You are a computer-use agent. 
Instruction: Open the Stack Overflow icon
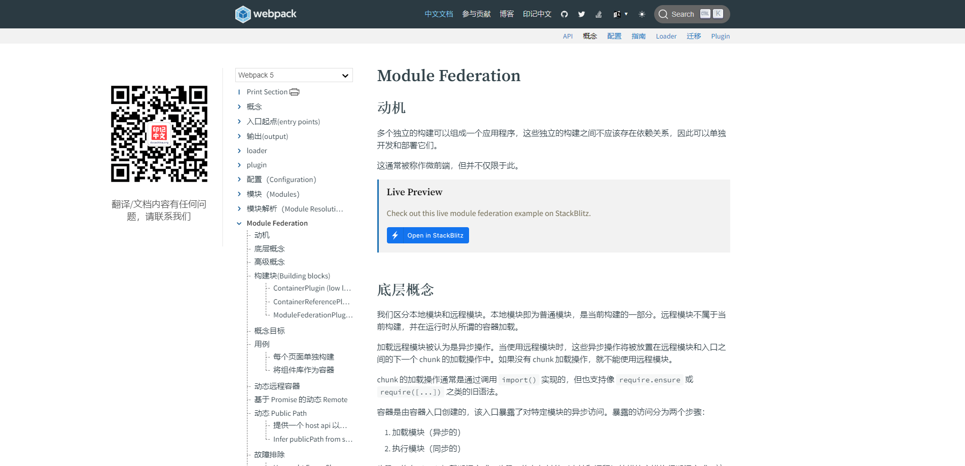click(x=599, y=14)
